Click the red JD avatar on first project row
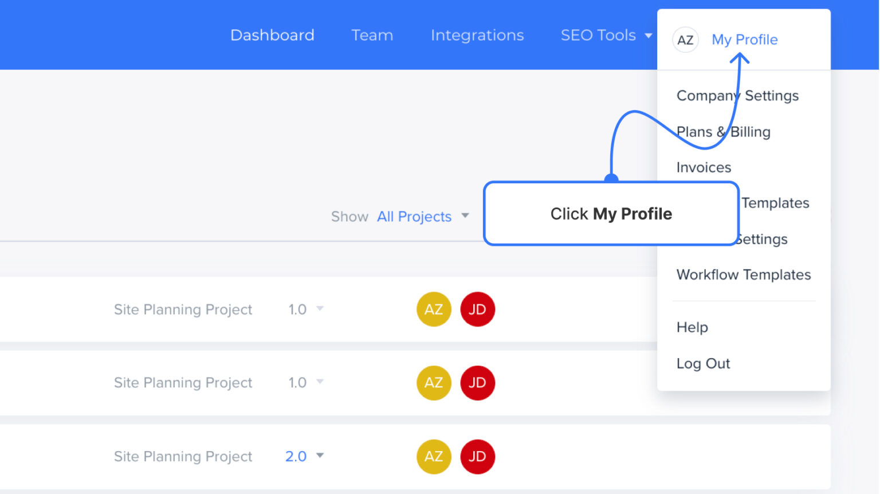The height and width of the screenshot is (494, 880). (478, 309)
